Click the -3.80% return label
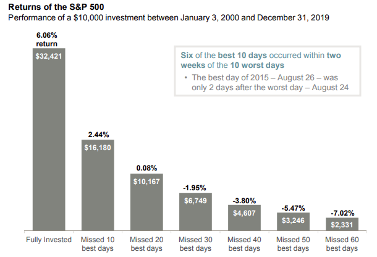 coord(245,200)
